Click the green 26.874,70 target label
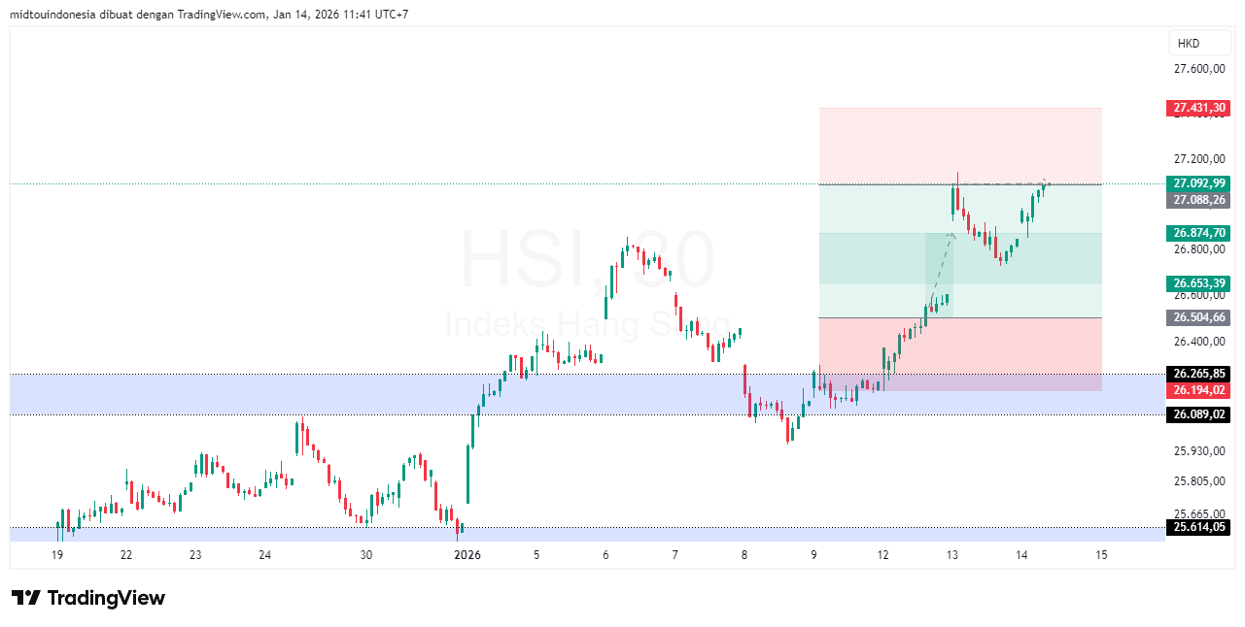1245x627 pixels. point(1198,233)
